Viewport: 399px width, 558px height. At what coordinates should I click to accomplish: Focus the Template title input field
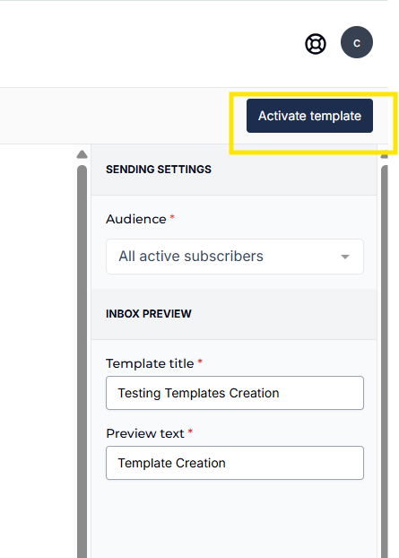click(235, 393)
